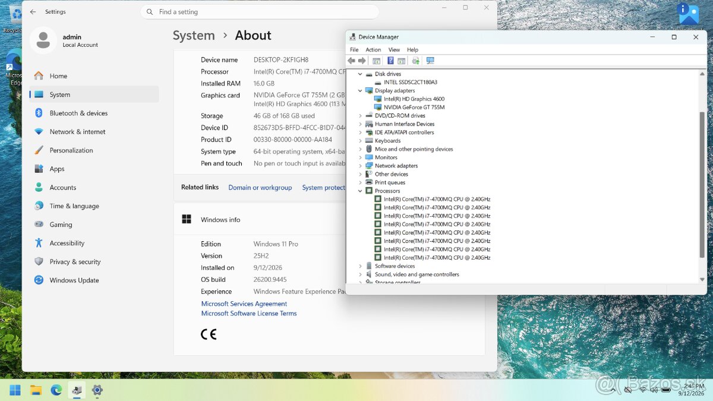
Task: Collapse the Disk drives node
Action: (360, 74)
